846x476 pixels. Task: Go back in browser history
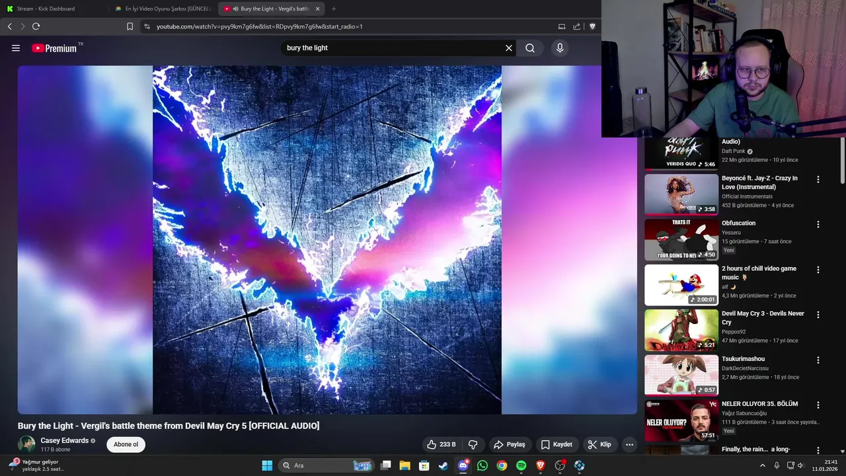pyautogui.click(x=10, y=26)
